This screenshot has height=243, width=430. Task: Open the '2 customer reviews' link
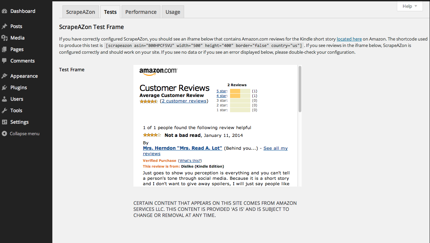point(184,101)
